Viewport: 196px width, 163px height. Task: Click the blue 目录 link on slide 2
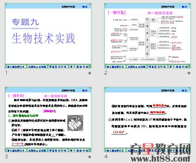pos(184,7)
